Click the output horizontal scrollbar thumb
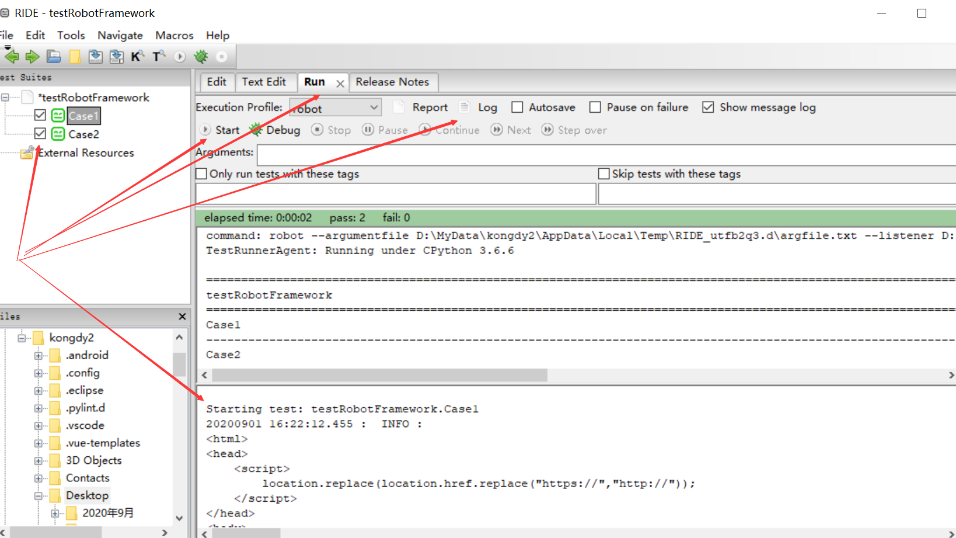Image resolution: width=956 pixels, height=538 pixels. pyautogui.click(x=379, y=375)
